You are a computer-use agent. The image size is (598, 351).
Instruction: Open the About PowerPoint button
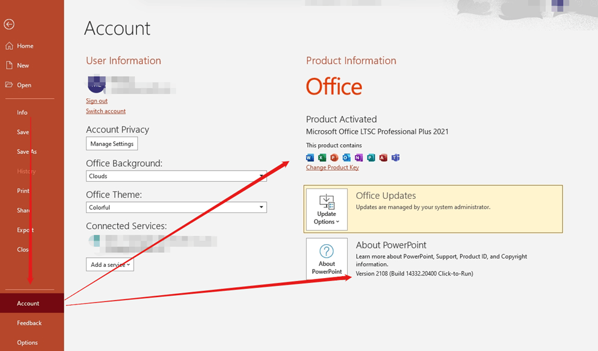click(327, 259)
